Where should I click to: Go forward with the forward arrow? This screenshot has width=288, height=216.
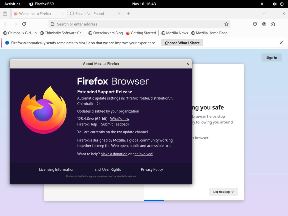[x=15, y=24]
